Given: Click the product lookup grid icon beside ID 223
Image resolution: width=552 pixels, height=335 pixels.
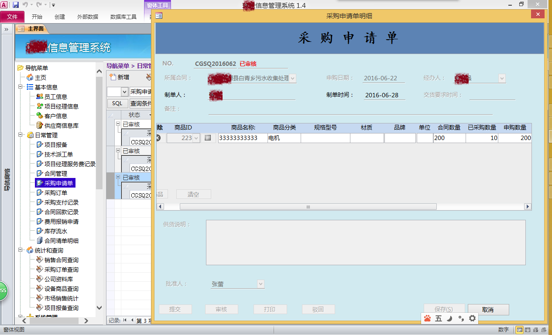Looking at the screenshot, I should click(208, 138).
